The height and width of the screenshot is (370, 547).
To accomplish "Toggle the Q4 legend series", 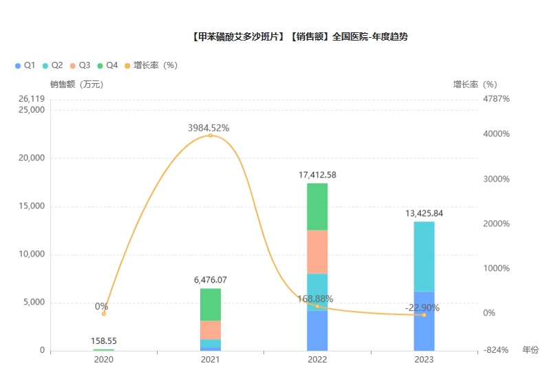I will (111, 65).
